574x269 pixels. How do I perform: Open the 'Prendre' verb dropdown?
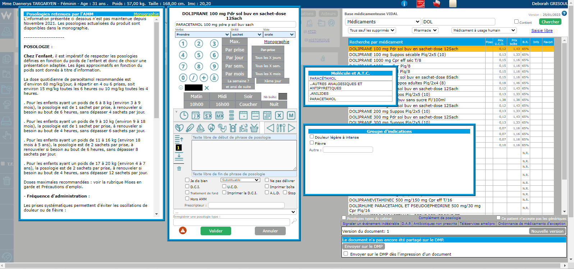click(202, 34)
